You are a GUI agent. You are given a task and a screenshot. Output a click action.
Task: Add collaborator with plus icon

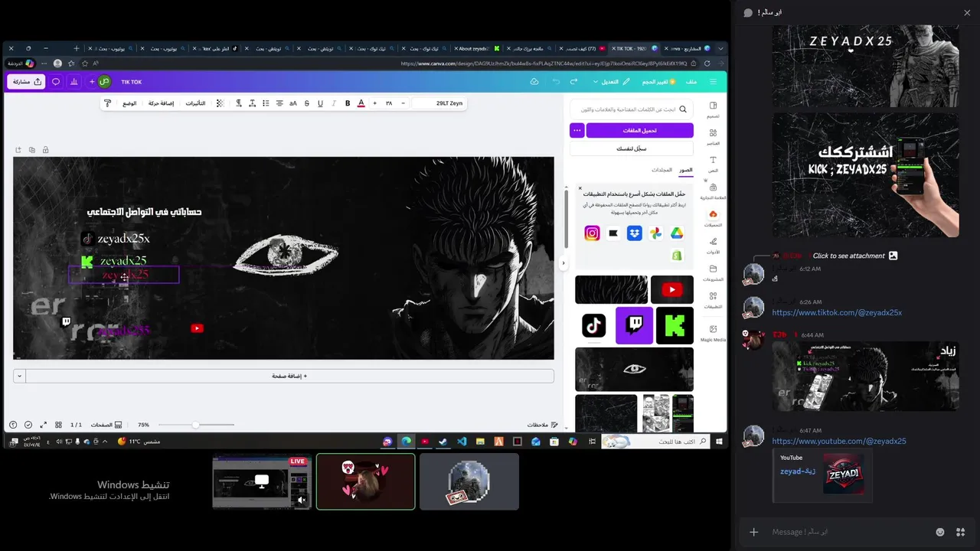(x=92, y=82)
